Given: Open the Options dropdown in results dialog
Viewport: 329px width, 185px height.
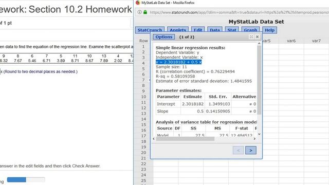Looking at the screenshot, I should tap(163, 37).
